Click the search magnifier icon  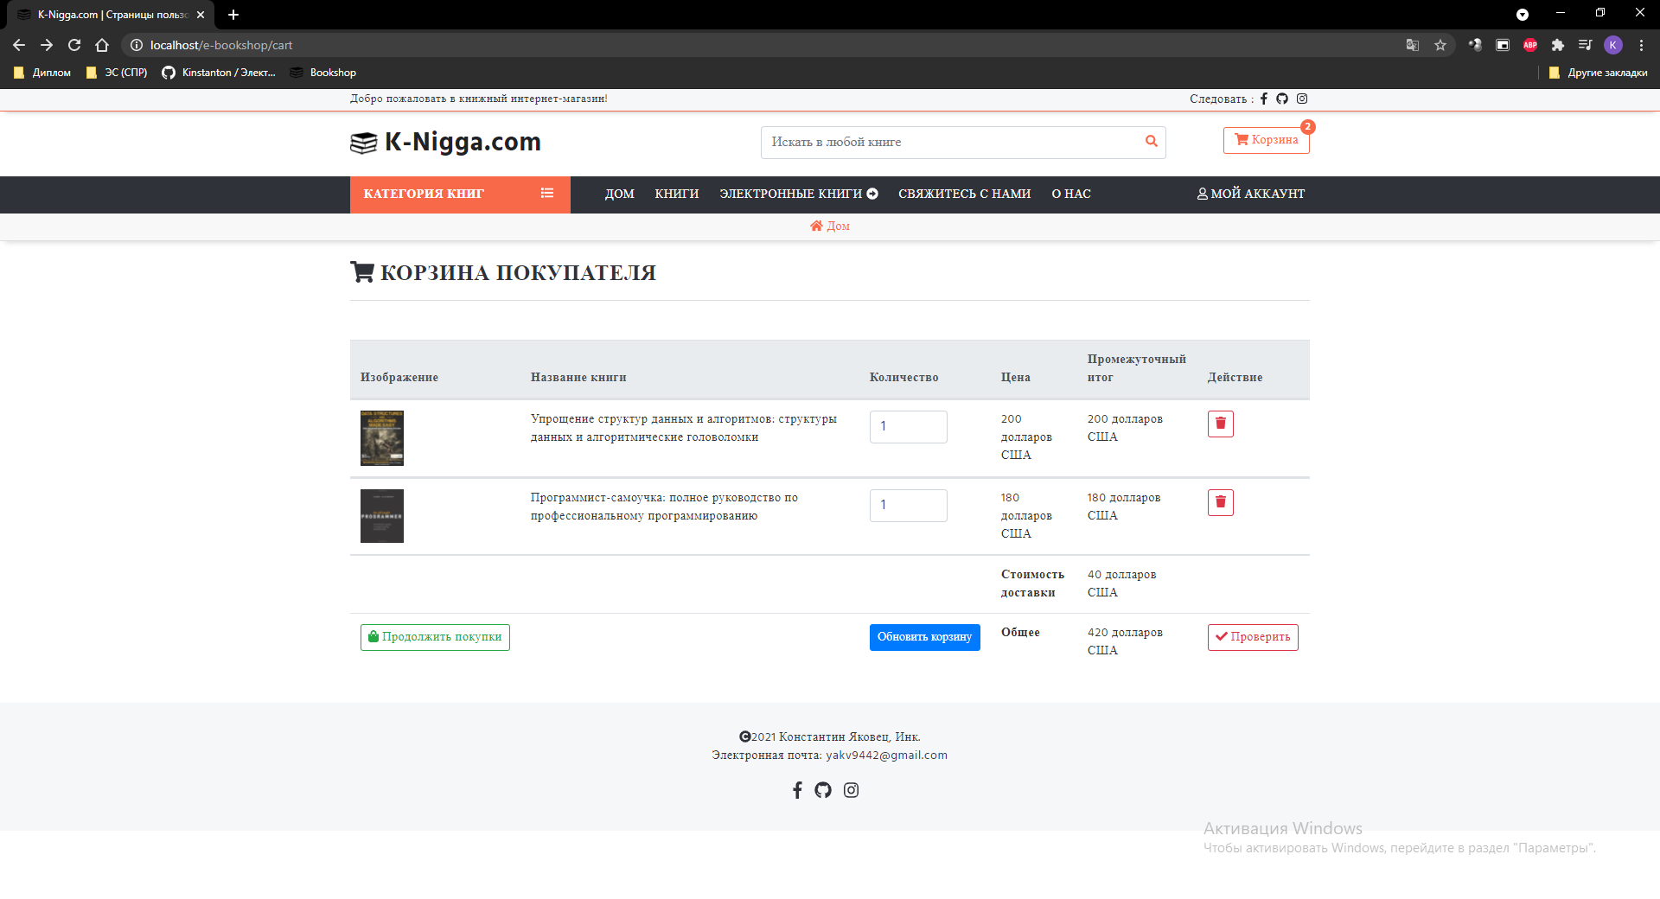pos(1151,142)
